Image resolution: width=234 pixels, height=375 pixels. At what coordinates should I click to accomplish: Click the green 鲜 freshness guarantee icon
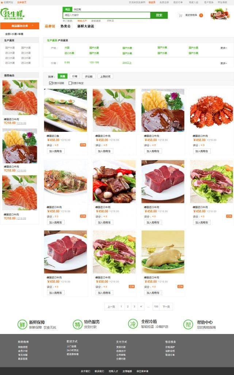(x=22, y=324)
